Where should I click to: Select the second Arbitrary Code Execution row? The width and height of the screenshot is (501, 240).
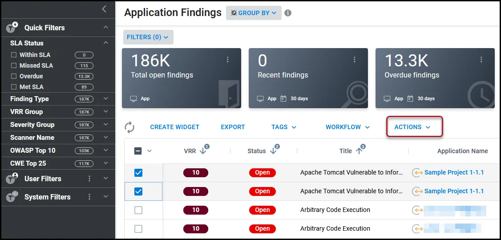click(138, 229)
